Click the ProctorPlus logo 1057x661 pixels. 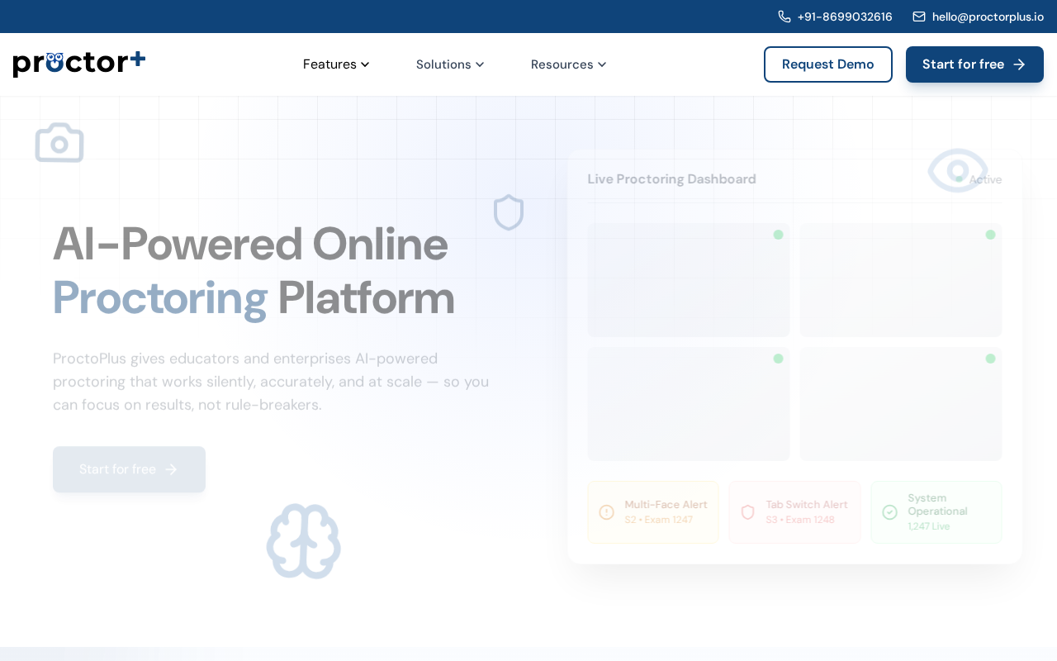pyautogui.click(x=79, y=64)
